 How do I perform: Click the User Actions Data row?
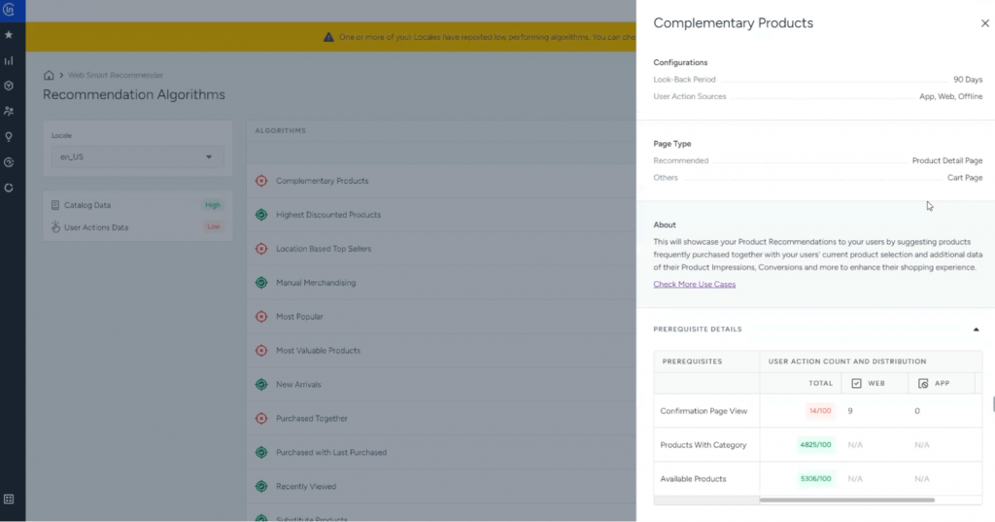137,226
